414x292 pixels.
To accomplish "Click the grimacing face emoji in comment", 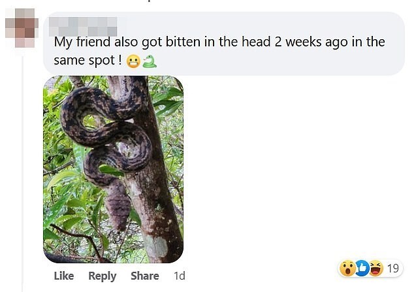I will pos(133,61).
